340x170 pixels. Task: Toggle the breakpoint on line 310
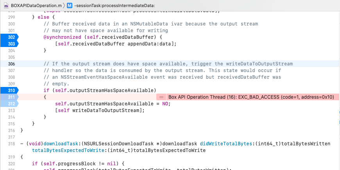coord(9,90)
